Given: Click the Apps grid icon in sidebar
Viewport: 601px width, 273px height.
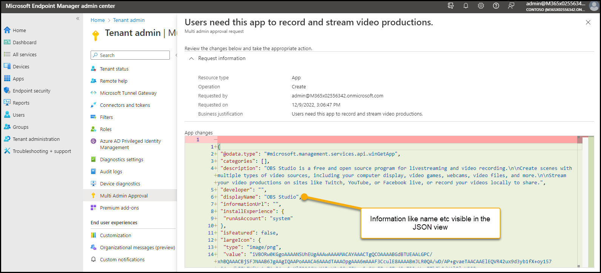Looking at the screenshot, I should [x=7, y=79].
